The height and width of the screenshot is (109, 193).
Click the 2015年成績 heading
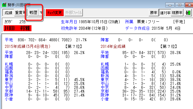click(28, 46)
